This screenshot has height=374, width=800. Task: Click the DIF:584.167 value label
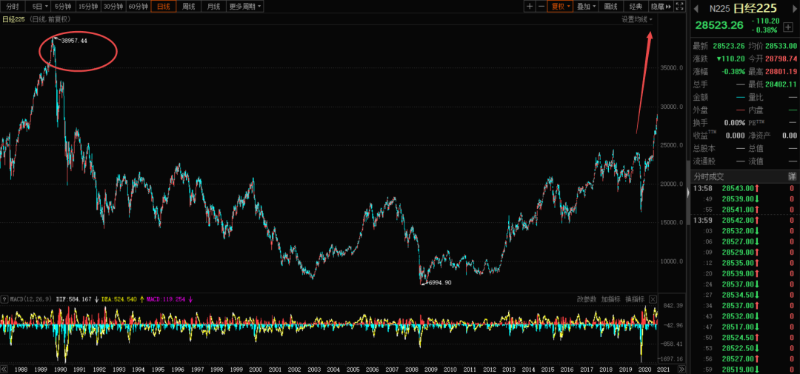click(x=73, y=299)
